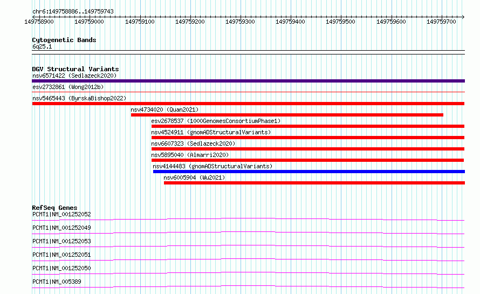Open nsv5465443 (ByrskaBishop2022) variant label
This screenshot has width=480, height=294.
(79, 98)
